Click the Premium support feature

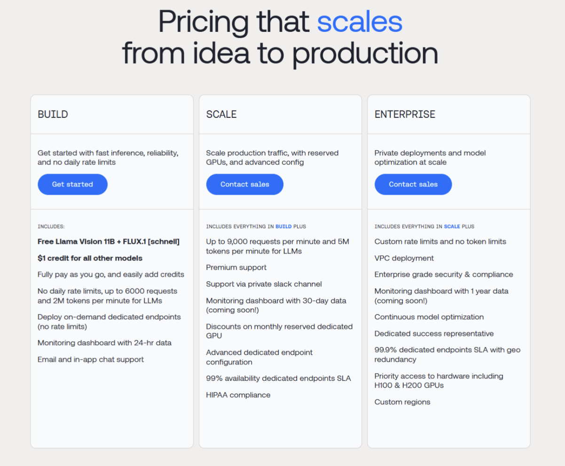tap(236, 267)
